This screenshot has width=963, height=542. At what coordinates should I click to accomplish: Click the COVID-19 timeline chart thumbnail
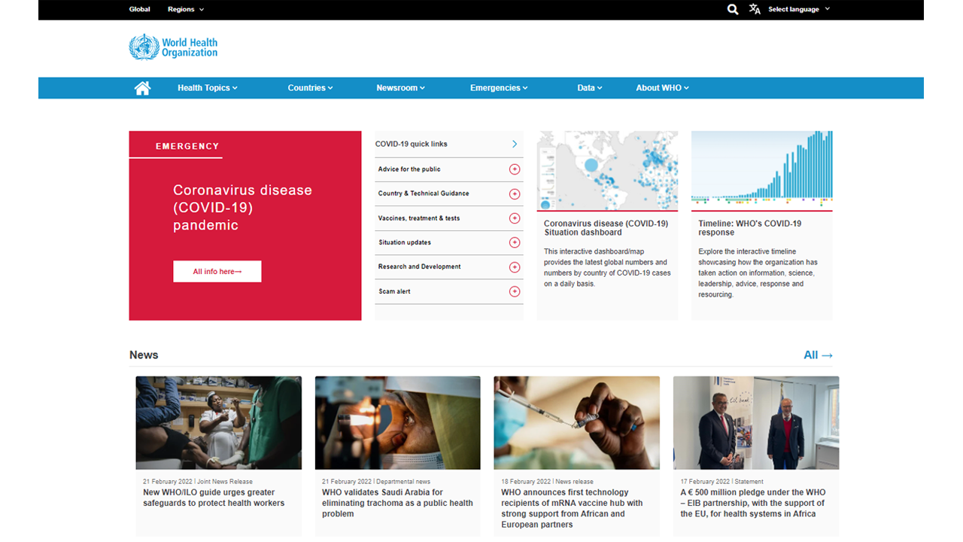tap(761, 171)
